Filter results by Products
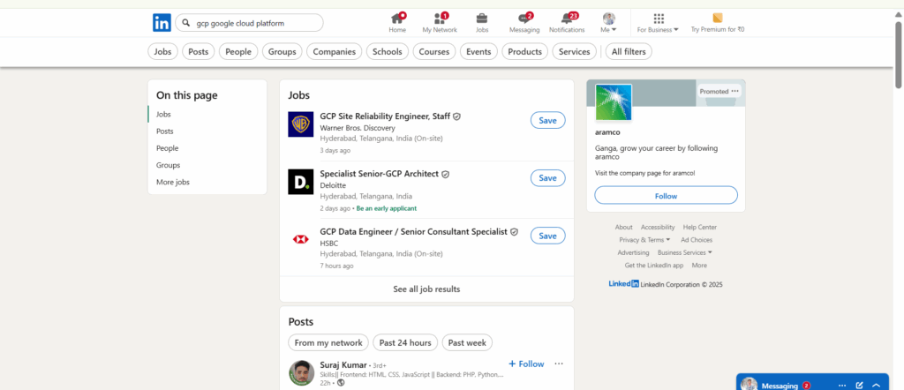The width and height of the screenshot is (904, 390). coord(524,52)
